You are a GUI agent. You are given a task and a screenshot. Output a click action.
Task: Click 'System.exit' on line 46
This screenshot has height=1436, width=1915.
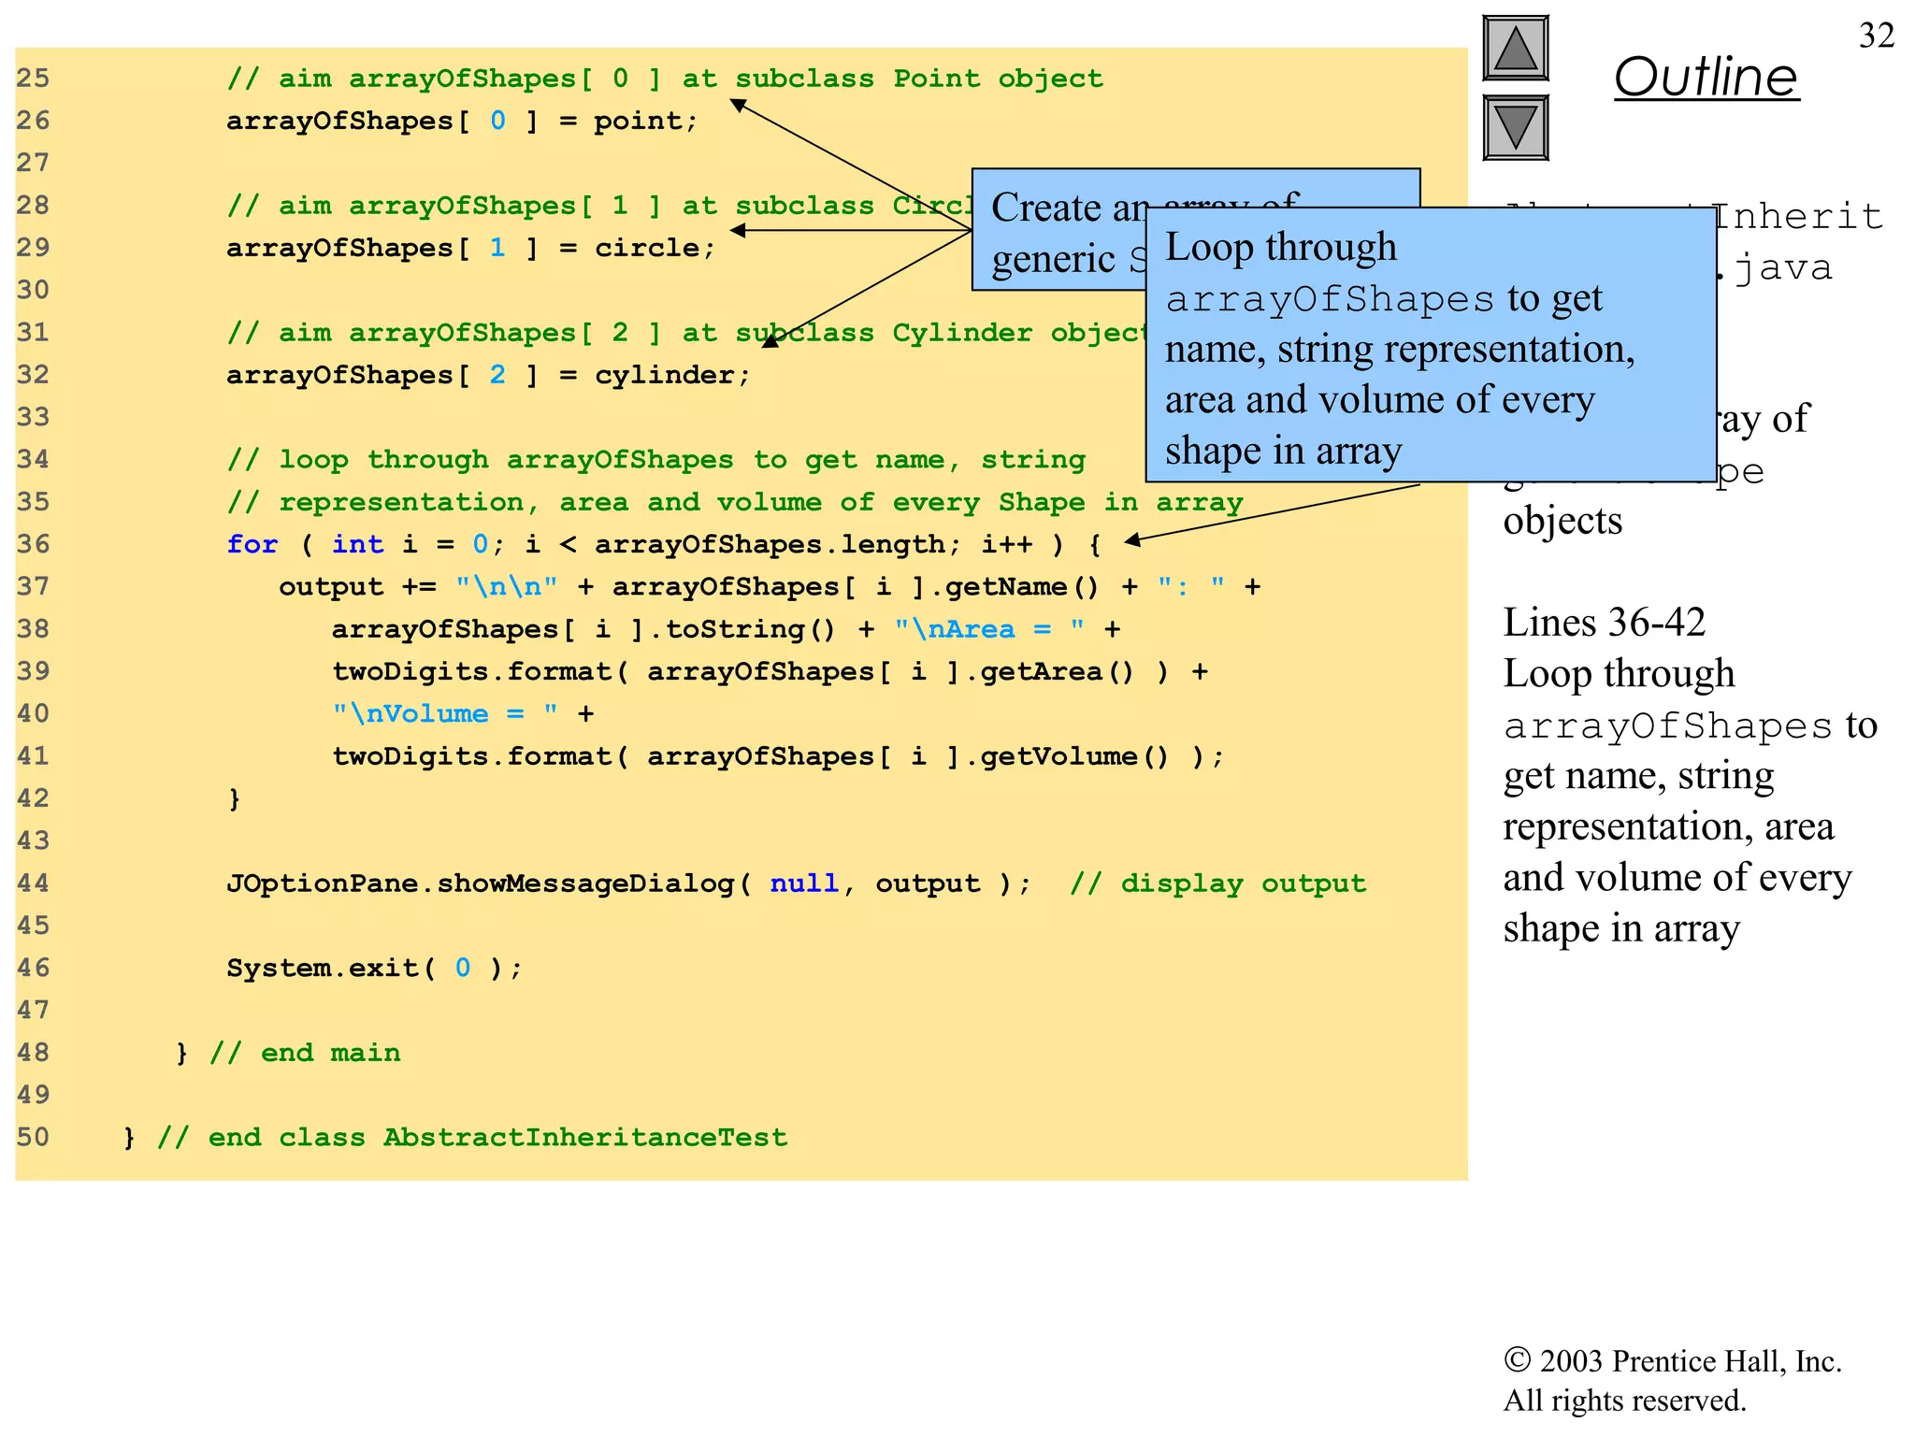click(x=322, y=968)
